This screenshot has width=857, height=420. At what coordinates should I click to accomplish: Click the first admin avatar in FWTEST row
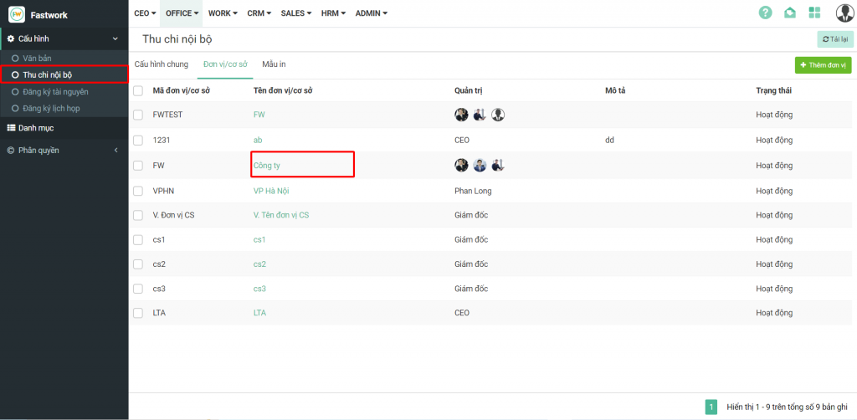461,115
